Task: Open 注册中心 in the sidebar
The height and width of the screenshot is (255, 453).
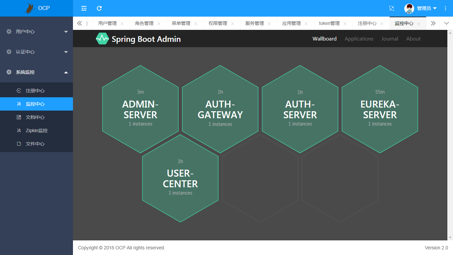Action: click(x=36, y=91)
